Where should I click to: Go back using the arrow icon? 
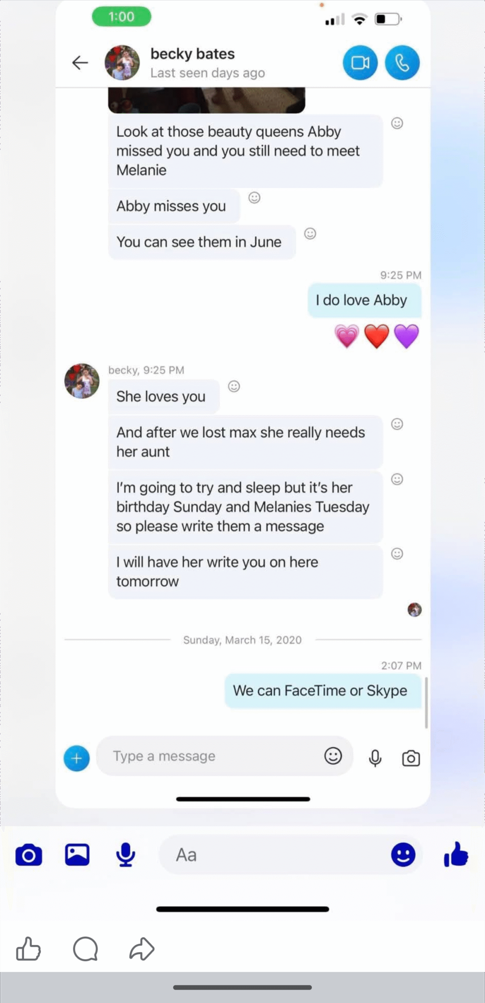[x=80, y=63]
